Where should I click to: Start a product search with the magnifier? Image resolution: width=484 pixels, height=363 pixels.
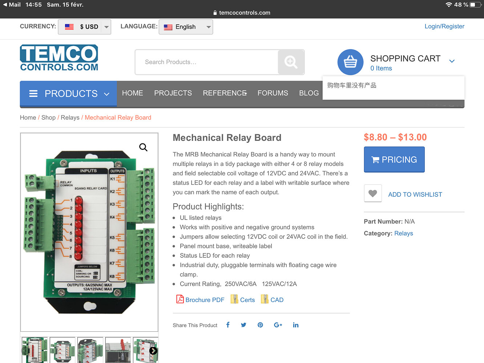click(291, 62)
